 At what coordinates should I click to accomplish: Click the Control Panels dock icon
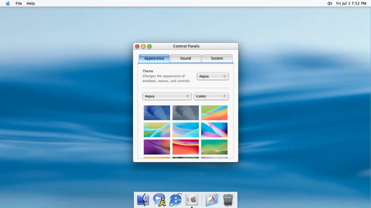click(192, 200)
